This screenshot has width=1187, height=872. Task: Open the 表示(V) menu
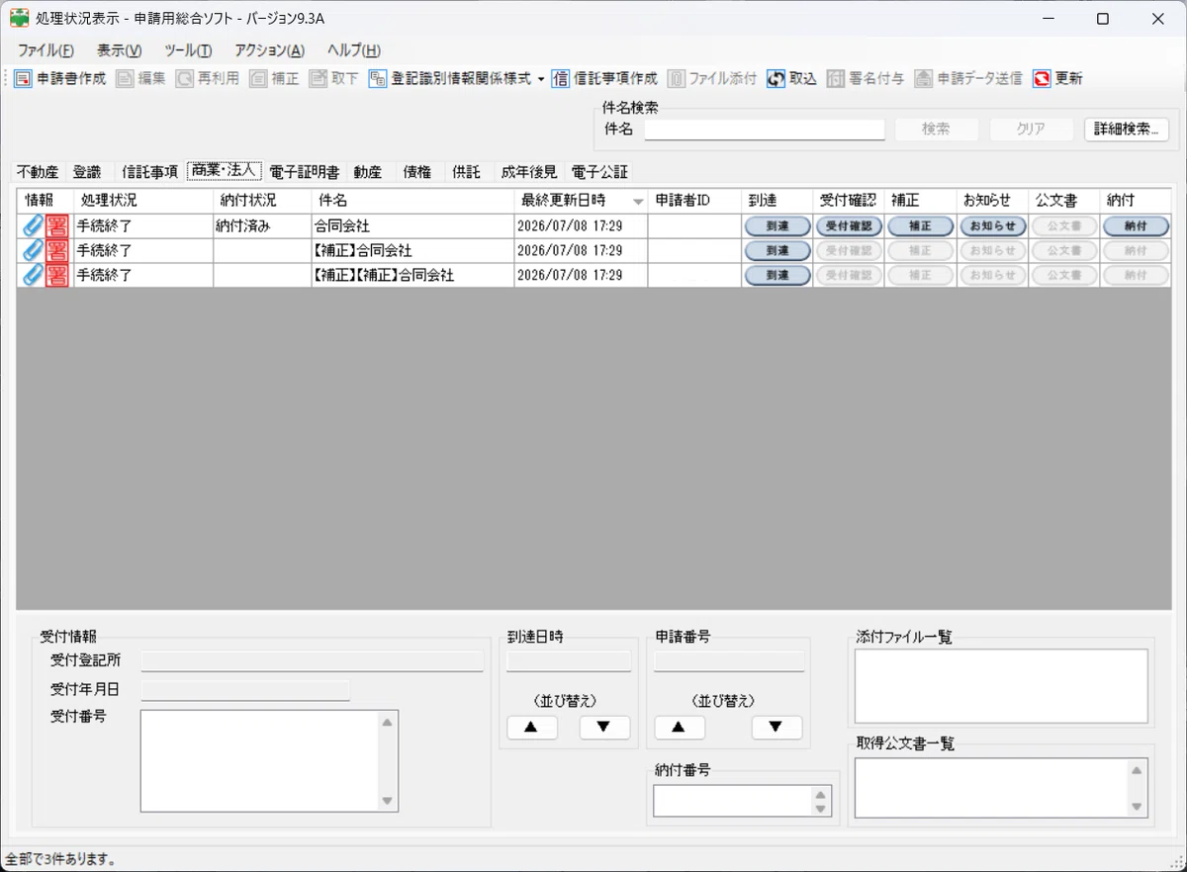click(119, 50)
